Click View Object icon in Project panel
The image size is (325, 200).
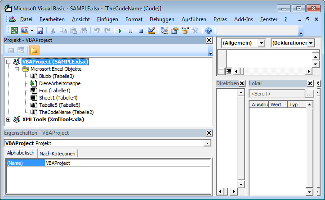point(21,50)
